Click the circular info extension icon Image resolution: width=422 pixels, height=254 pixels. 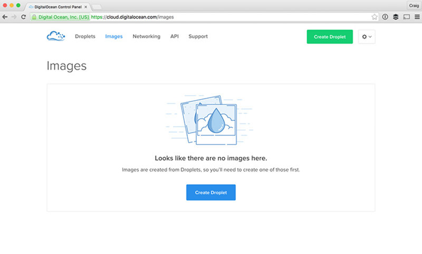[x=385, y=17]
